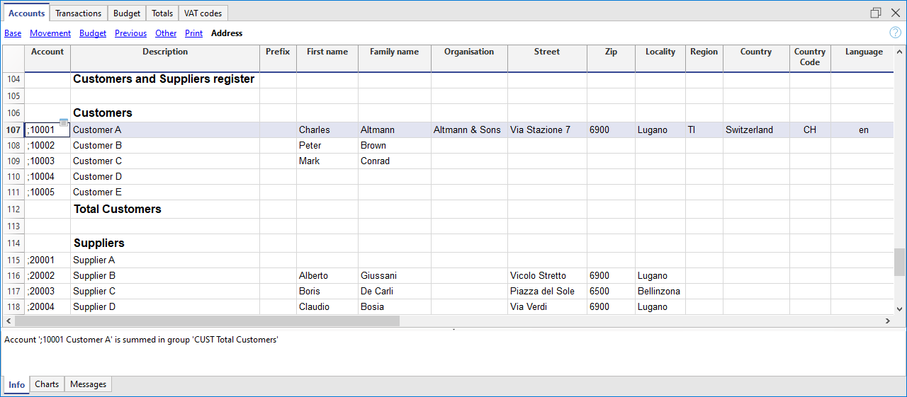Open the VAT codes tab
This screenshot has height=397, width=907.
point(203,13)
